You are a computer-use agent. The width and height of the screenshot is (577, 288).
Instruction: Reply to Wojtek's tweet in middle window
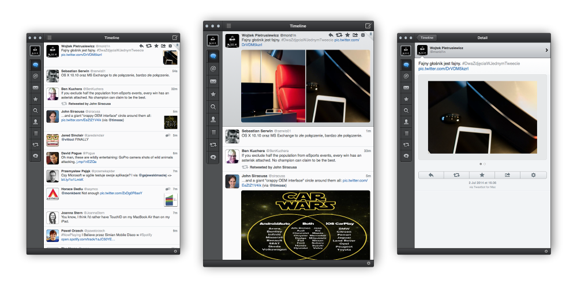point(332,35)
